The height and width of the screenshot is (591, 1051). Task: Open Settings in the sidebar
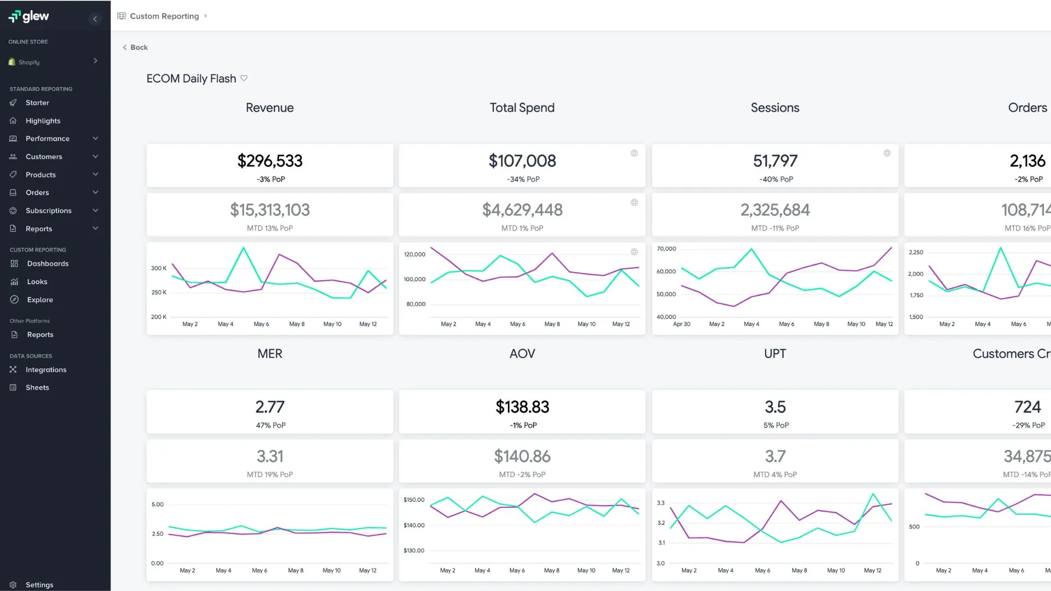pyautogui.click(x=39, y=585)
